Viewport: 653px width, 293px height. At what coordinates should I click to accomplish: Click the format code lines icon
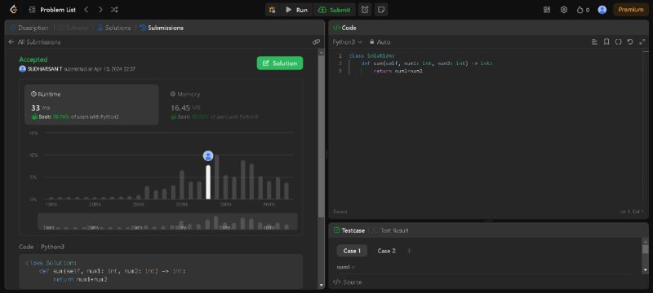(x=594, y=42)
